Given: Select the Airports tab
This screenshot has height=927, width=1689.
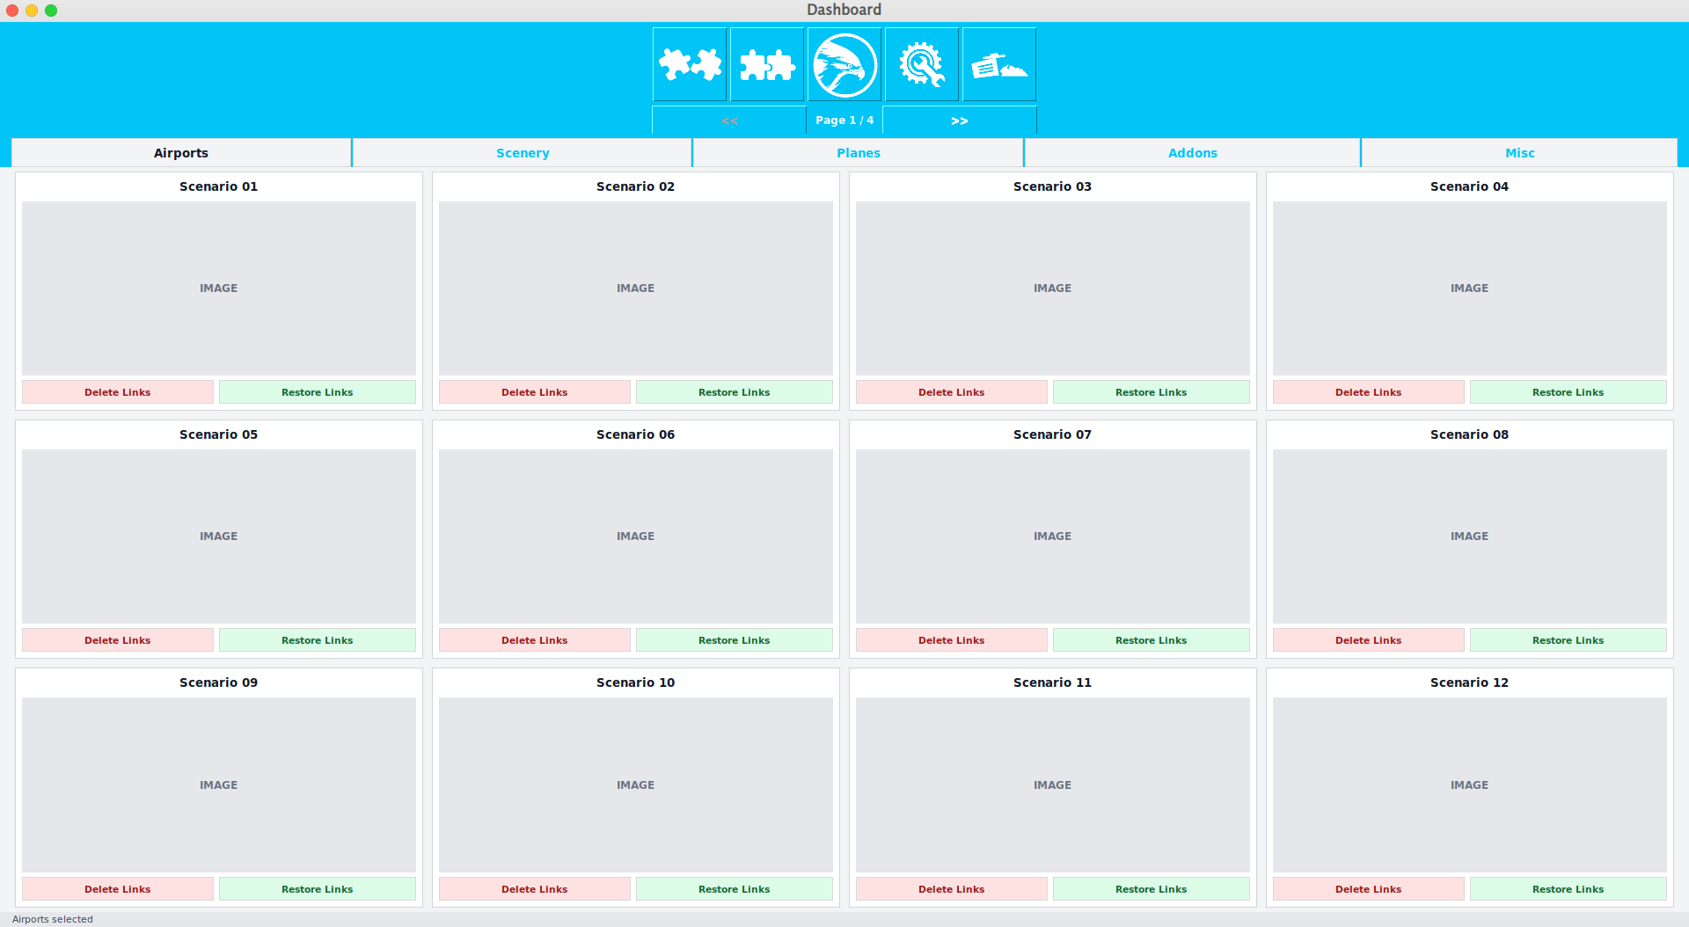Looking at the screenshot, I should tap(181, 153).
